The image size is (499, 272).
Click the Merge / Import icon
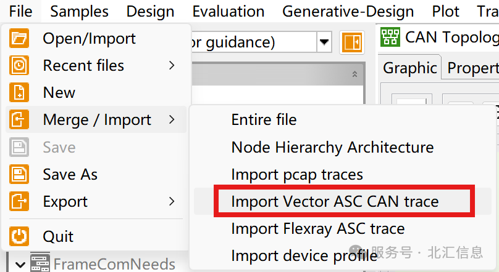[19, 119]
